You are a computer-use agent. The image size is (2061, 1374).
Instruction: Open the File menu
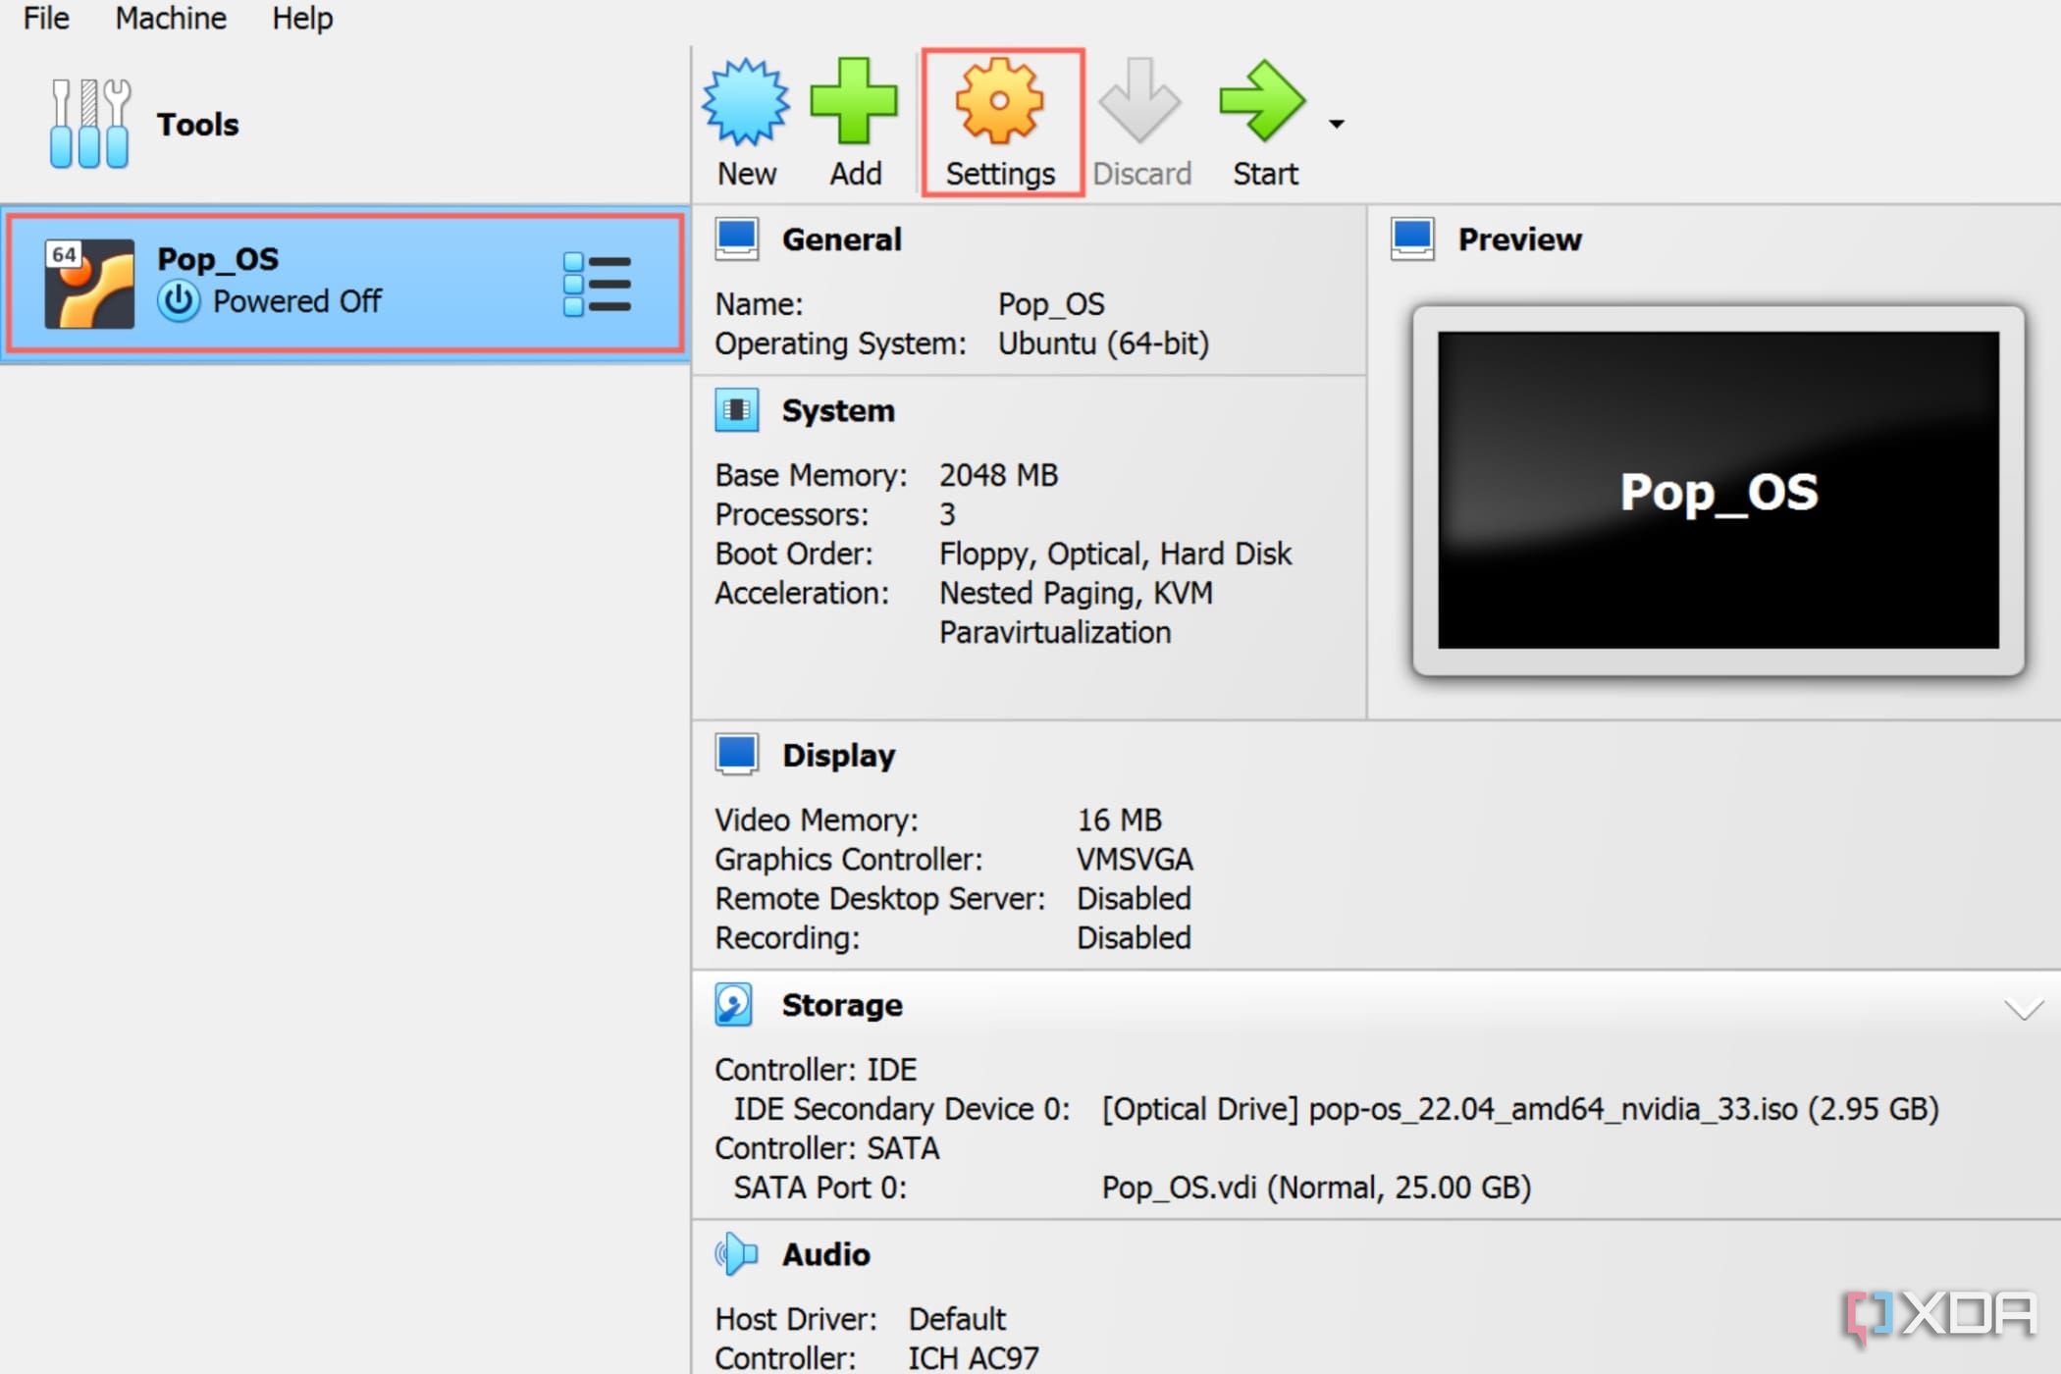(x=47, y=20)
